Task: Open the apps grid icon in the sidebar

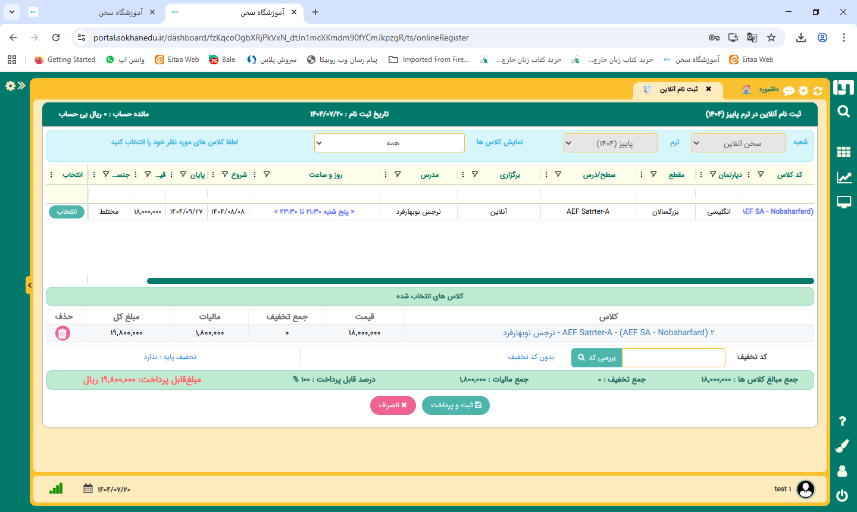Action: click(x=843, y=152)
